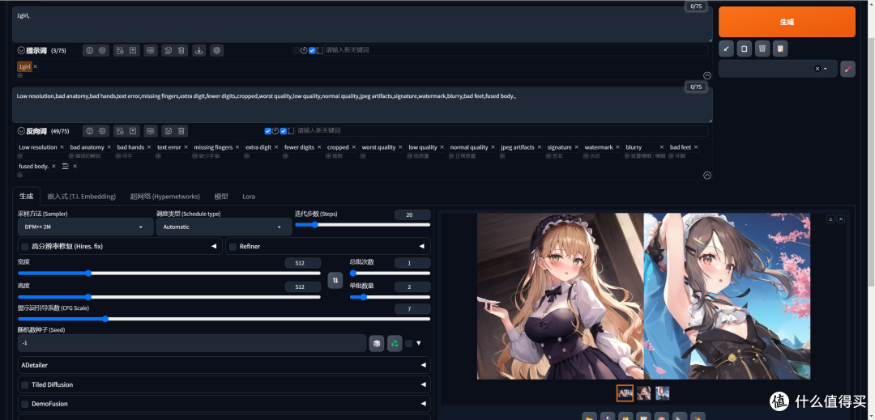This screenshot has height=420, width=875.
Task: Click the copy icon in the 提示词 toolbar
Action: pos(168,50)
